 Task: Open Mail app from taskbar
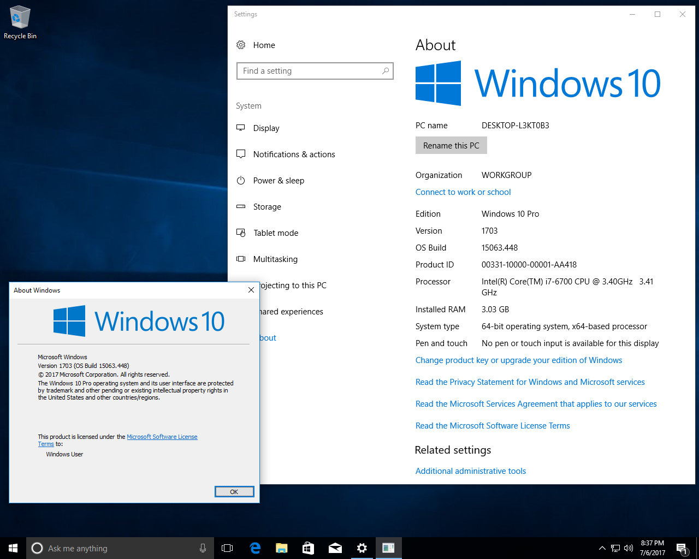335,548
